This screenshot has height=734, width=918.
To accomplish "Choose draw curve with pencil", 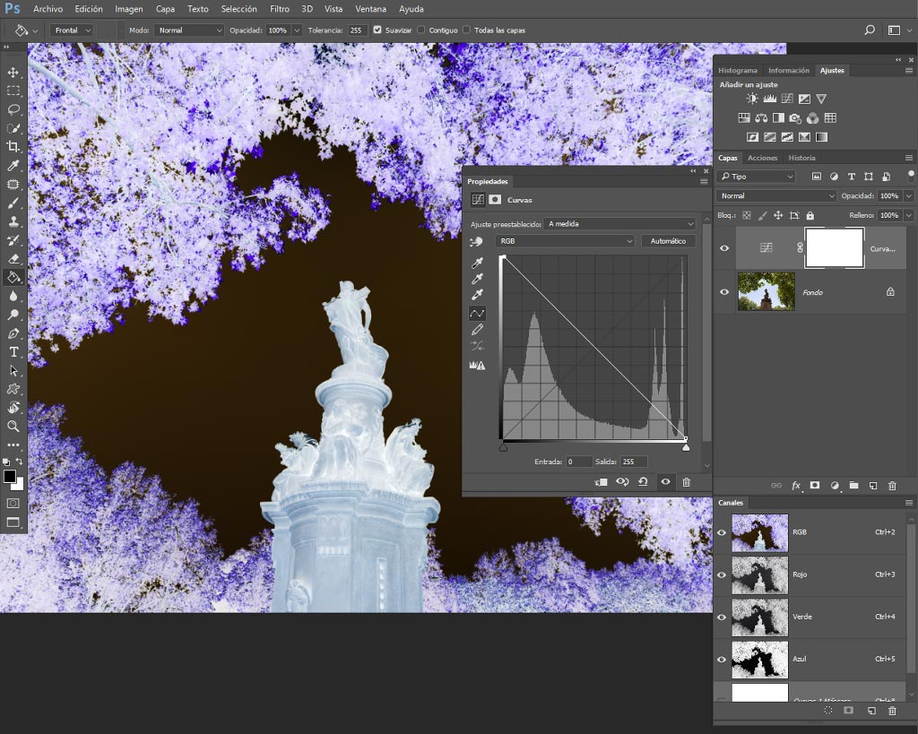I will tap(478, 330).
